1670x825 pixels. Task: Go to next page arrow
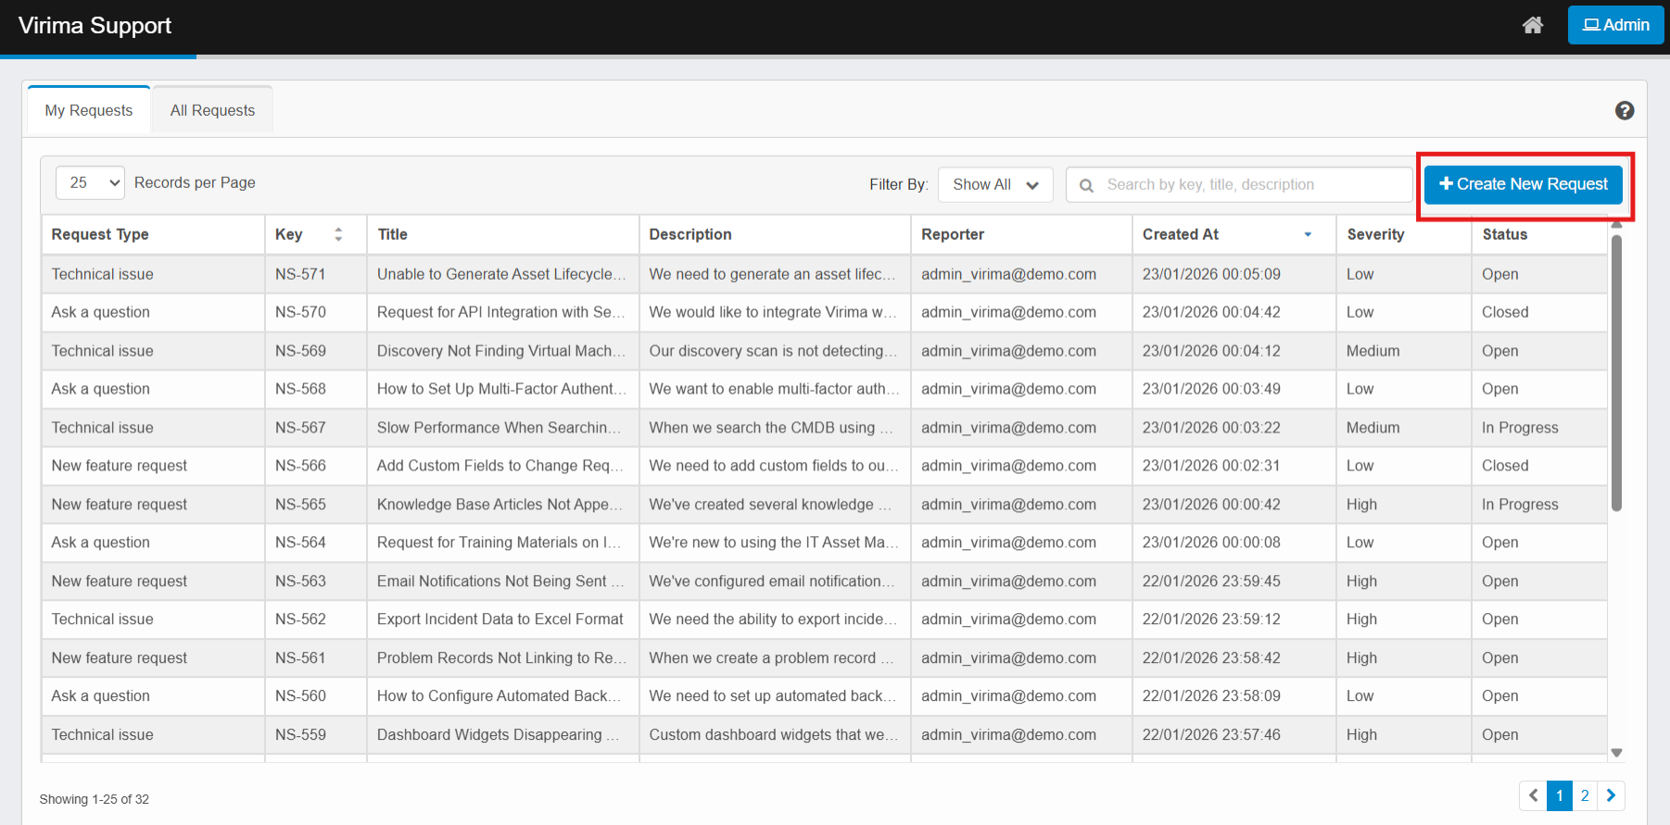pyautogui.click(x=1611, y=795)
